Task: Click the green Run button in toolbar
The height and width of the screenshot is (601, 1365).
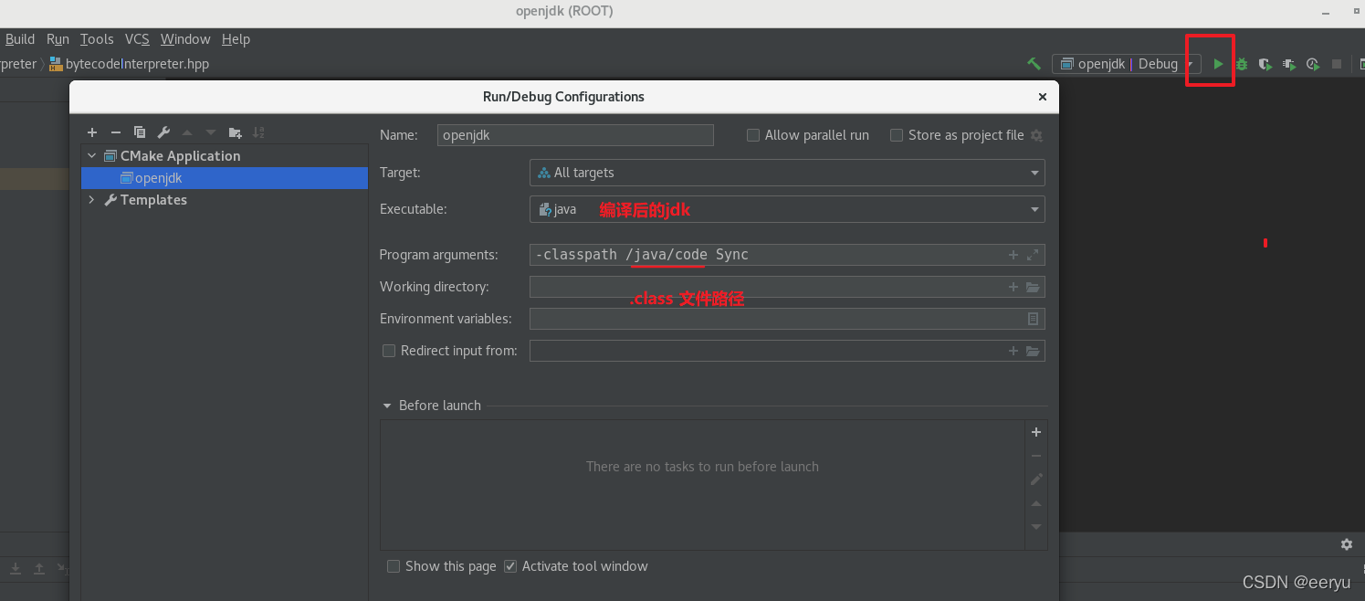Action: coord(1218,64)
